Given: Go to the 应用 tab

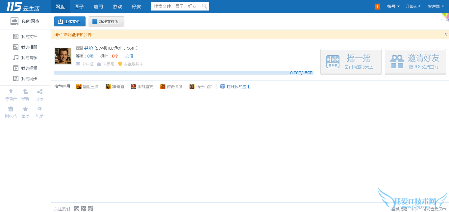Looking at the screenshot, I should (98, 7).
